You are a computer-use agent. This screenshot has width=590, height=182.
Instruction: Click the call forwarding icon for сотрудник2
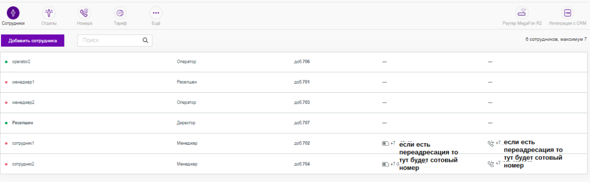pos(490,163)
